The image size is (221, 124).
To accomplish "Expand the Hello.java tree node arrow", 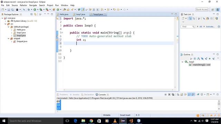I will coord(11,30).
